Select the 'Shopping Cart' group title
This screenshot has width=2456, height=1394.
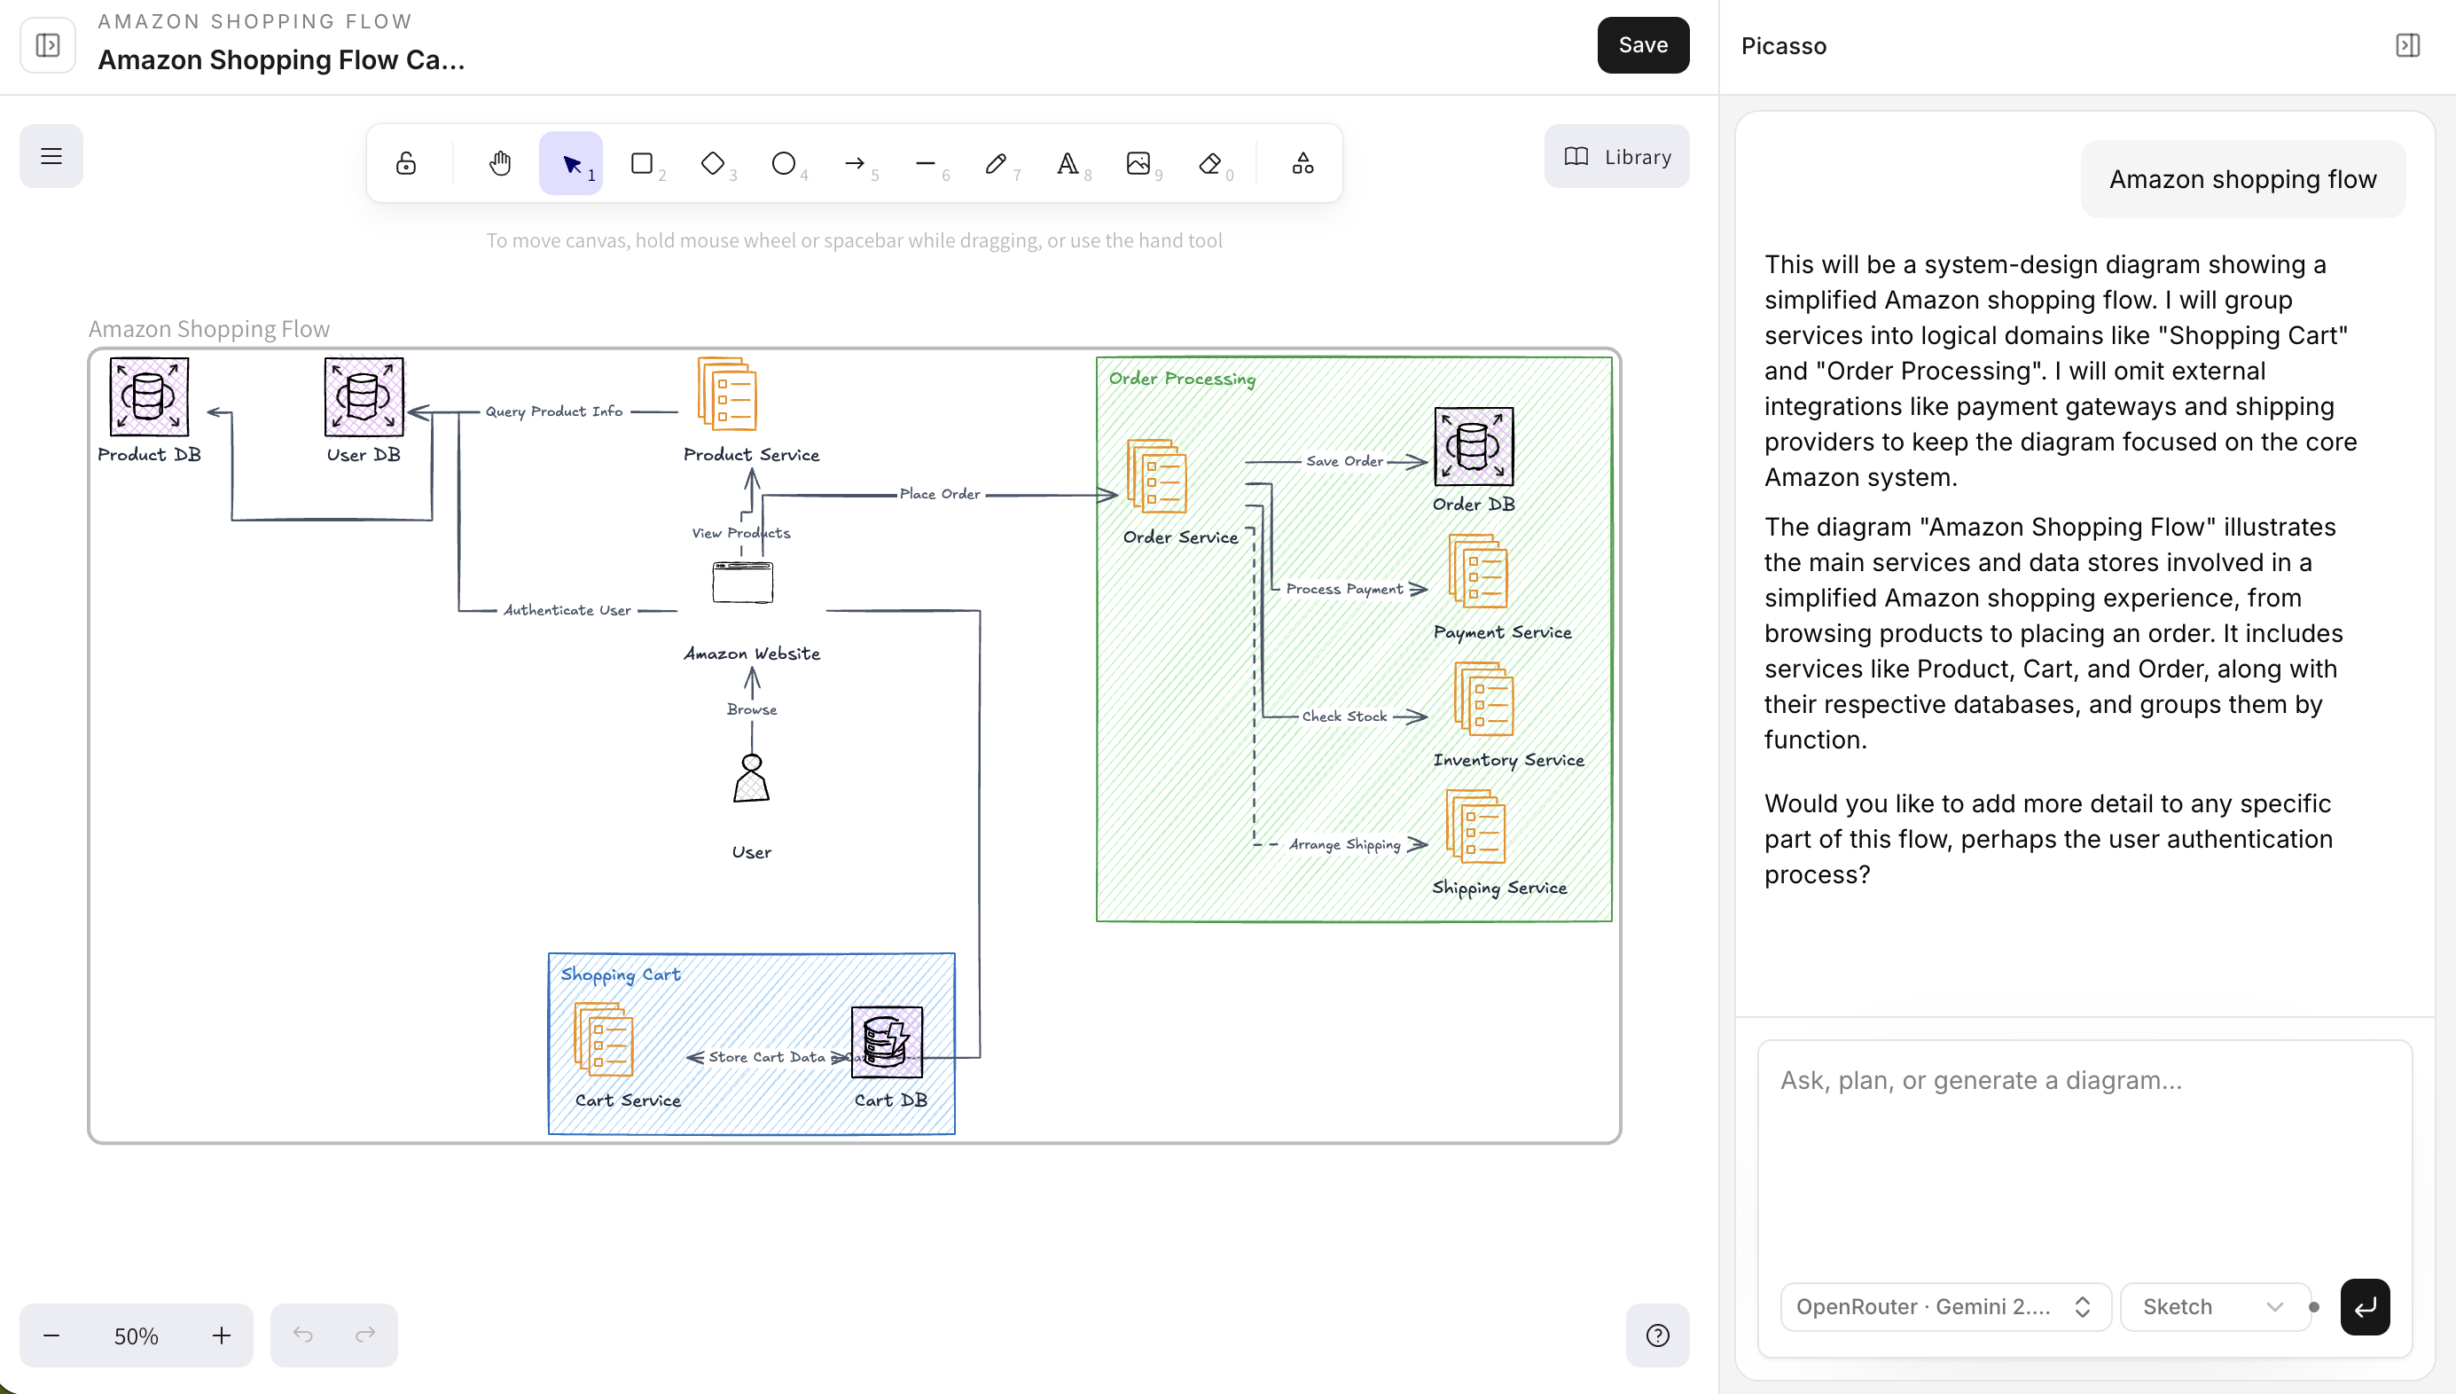point(622,975)
